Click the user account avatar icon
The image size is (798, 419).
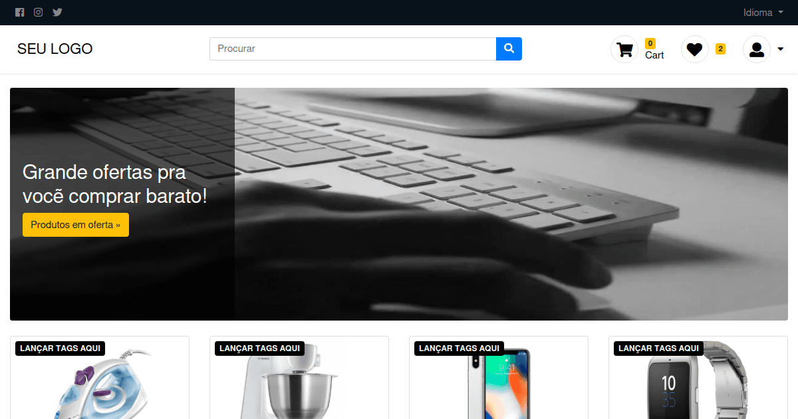pyautogui.click(x=757, y=49)
